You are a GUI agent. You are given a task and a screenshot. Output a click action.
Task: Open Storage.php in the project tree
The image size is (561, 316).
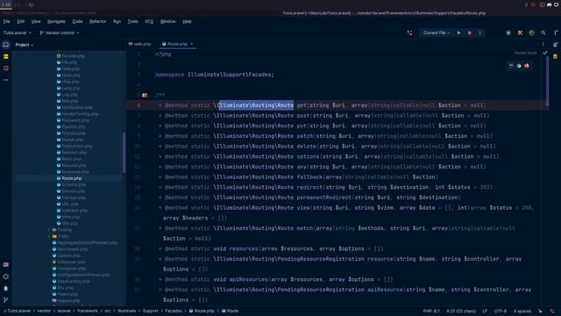[x=74, y=197]
